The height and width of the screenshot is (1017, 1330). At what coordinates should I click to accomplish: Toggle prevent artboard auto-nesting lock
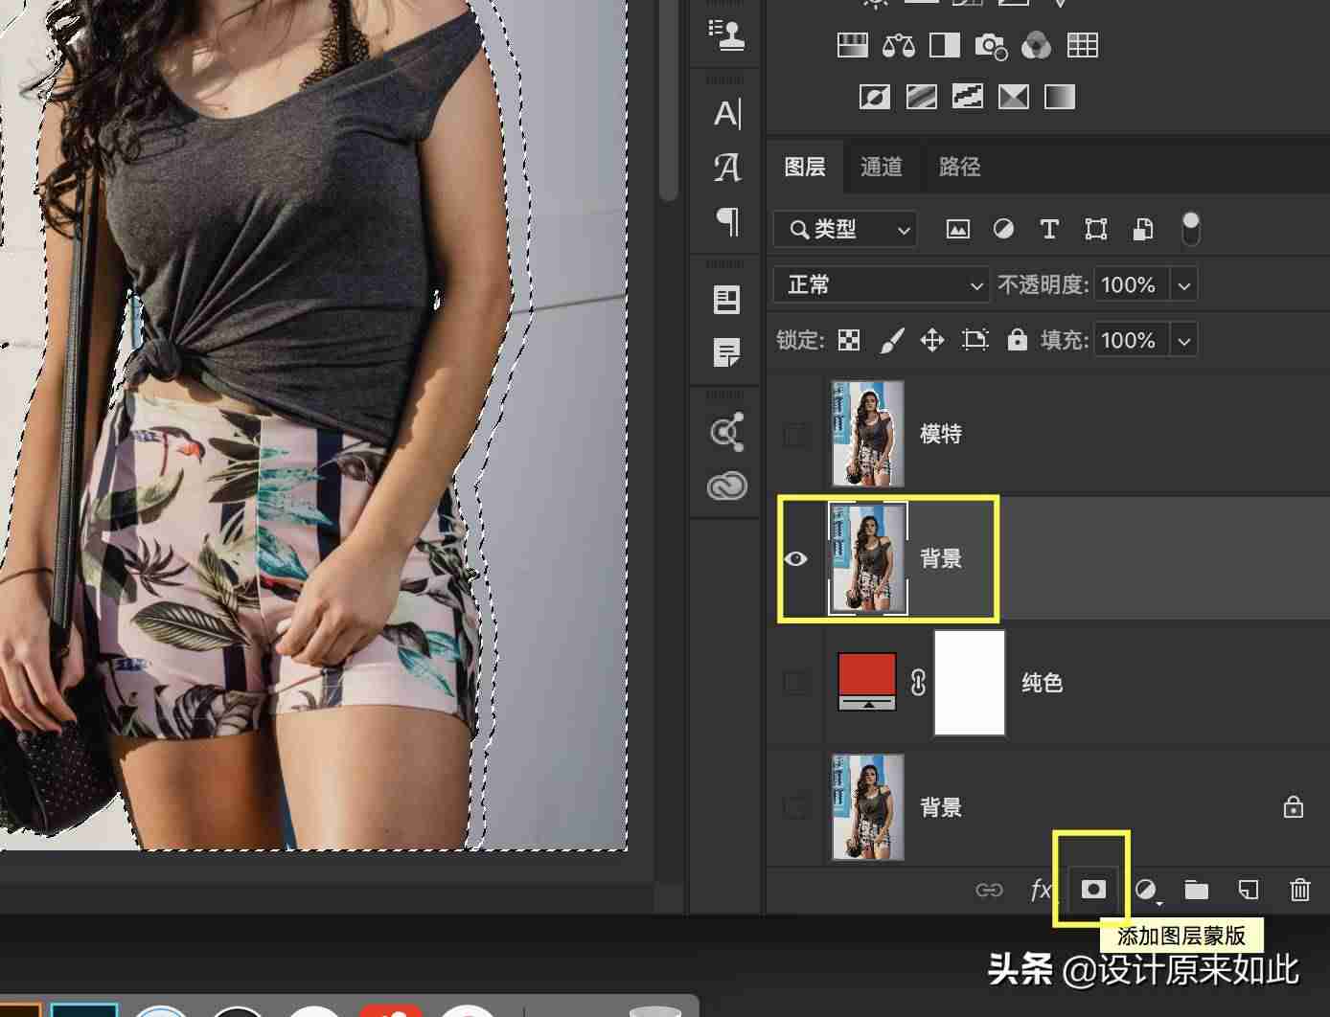[975, 340]
